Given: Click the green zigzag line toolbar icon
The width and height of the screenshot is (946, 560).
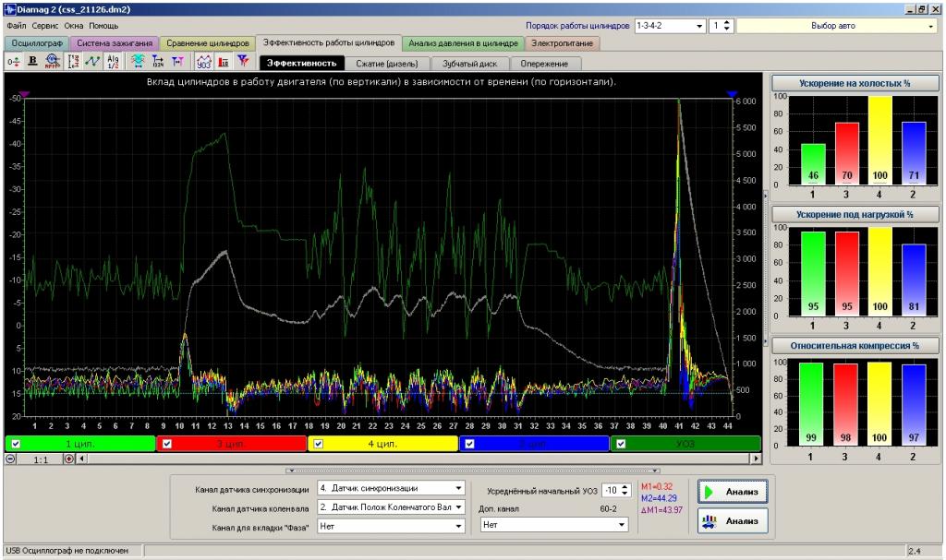Looking at the screenshot, I should (93, 62).
